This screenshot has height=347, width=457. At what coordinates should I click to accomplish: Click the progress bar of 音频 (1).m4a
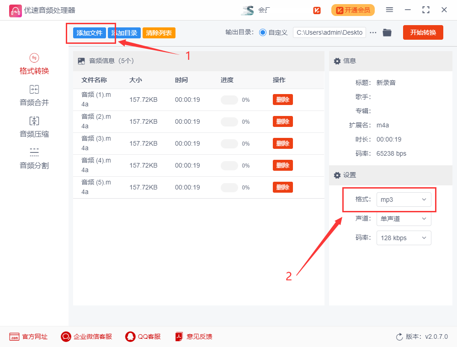(229, 100)
